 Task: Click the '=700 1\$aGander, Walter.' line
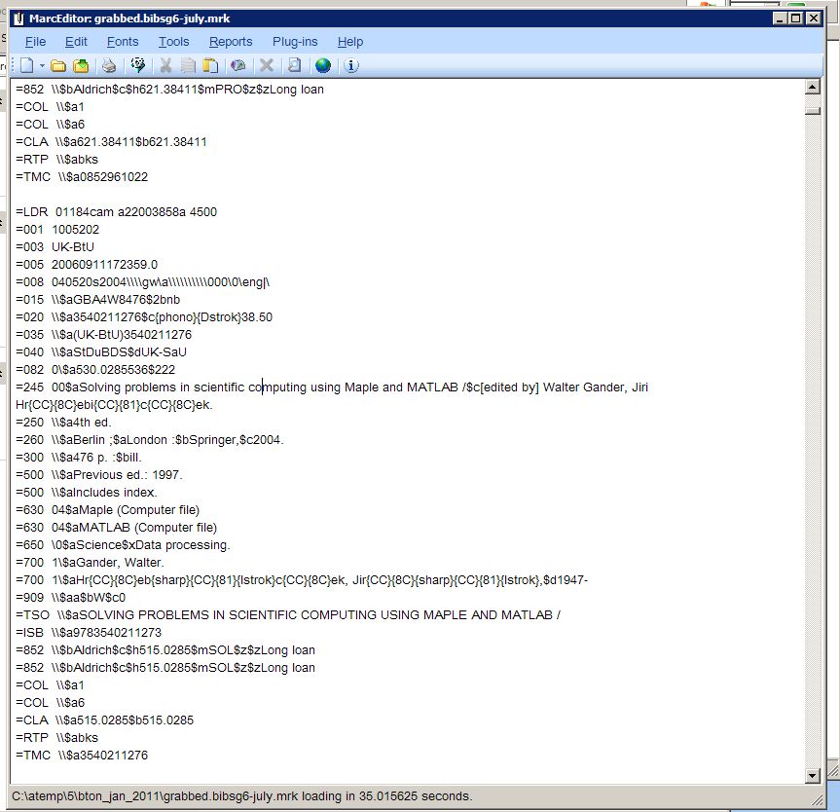pos(90,562)
